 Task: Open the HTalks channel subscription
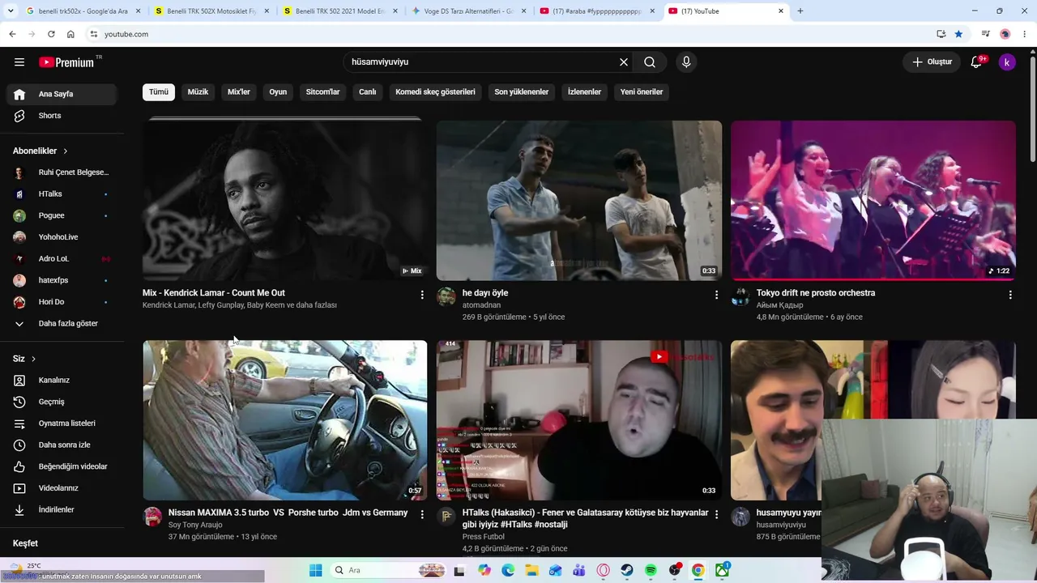62,194
